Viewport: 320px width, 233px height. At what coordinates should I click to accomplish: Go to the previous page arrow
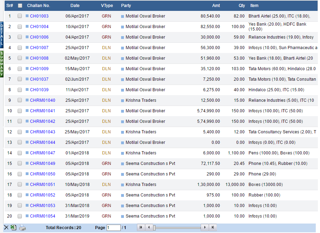pos(149,227)
